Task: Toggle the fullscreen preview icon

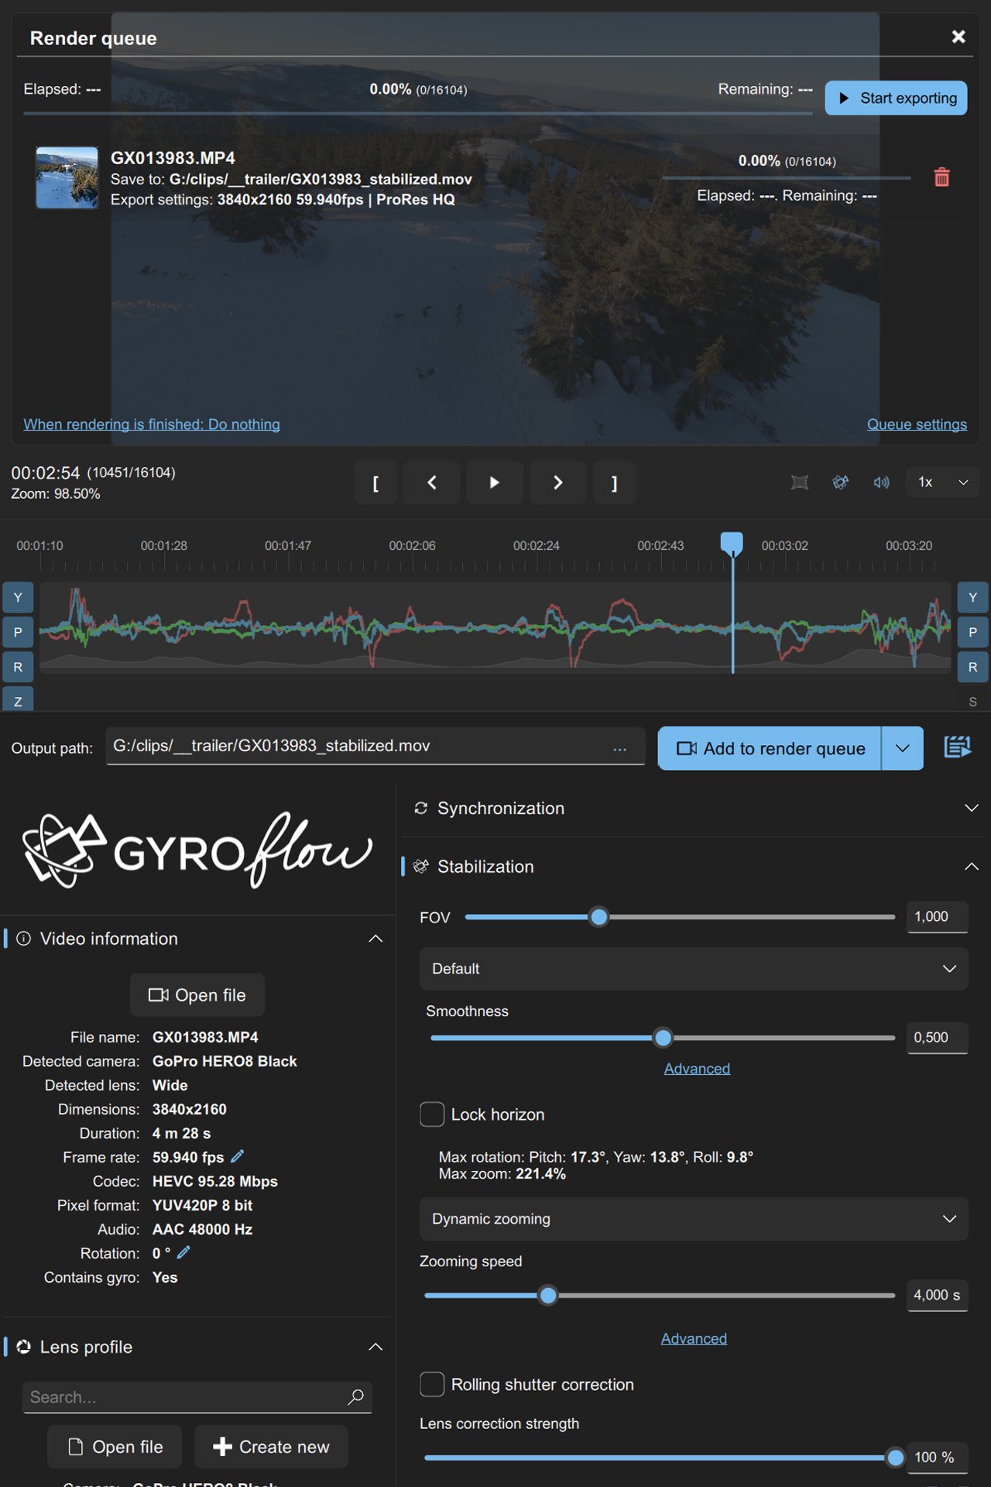Action: click(x=800, y=483)
